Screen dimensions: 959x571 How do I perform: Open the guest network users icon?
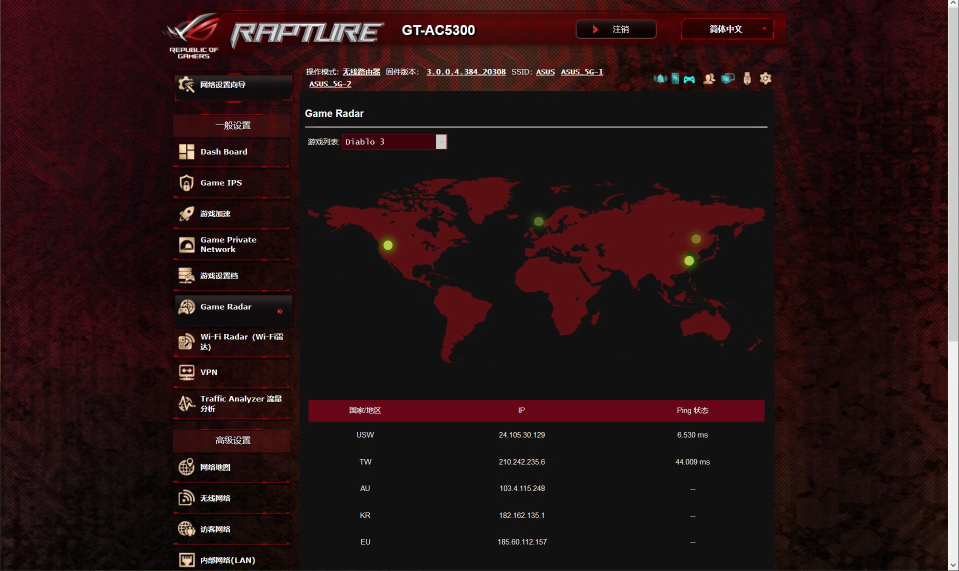[708, 78]
